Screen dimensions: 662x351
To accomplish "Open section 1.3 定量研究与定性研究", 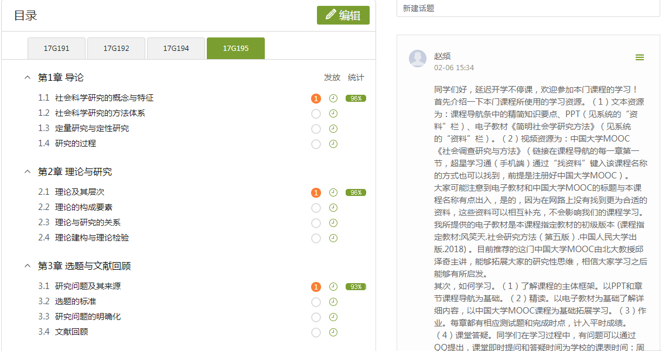I will (x=92, y=128).
